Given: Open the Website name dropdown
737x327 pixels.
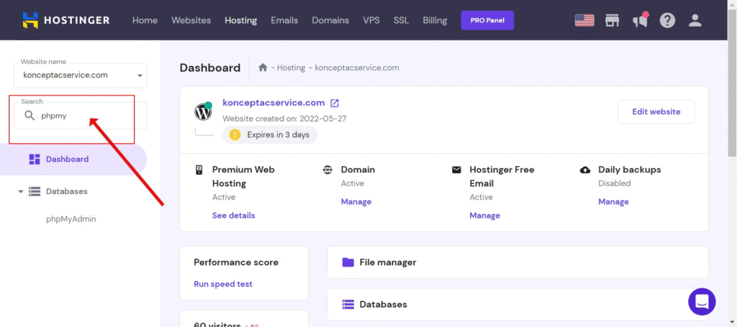Looking at the screenshot, I should [81, 75].
